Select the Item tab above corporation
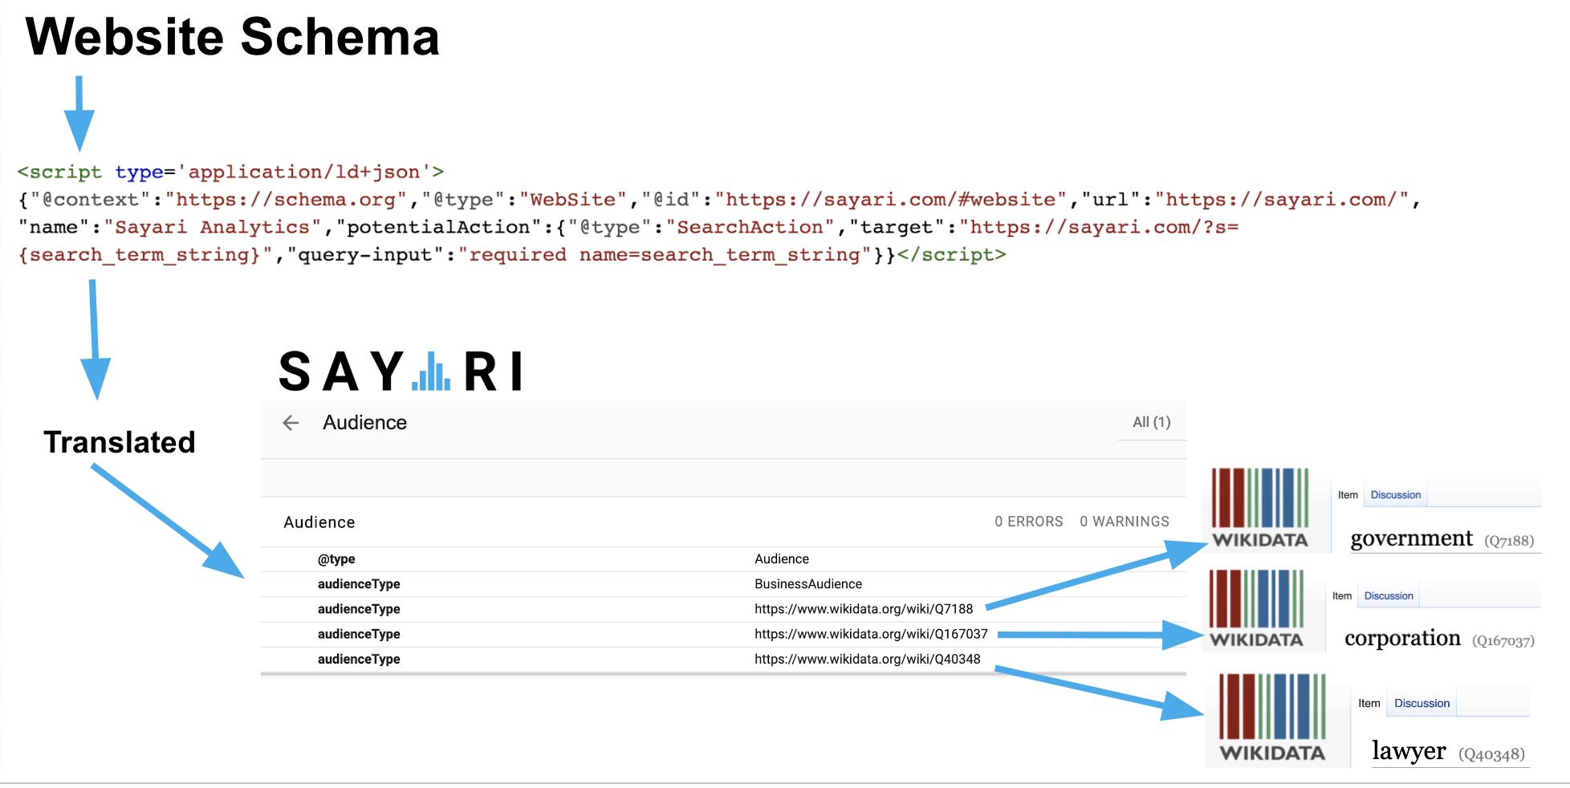Image resolution: width=1570 pixels, height=788 pixels. (1341, 596)
